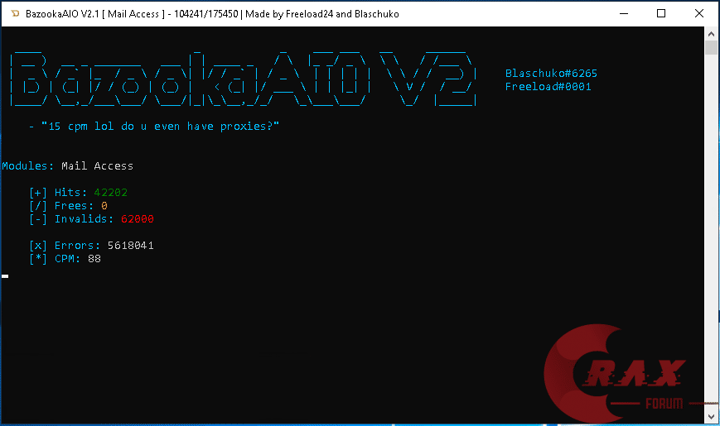
Task: Click the Freeload#0001 text
Action: 548,87
